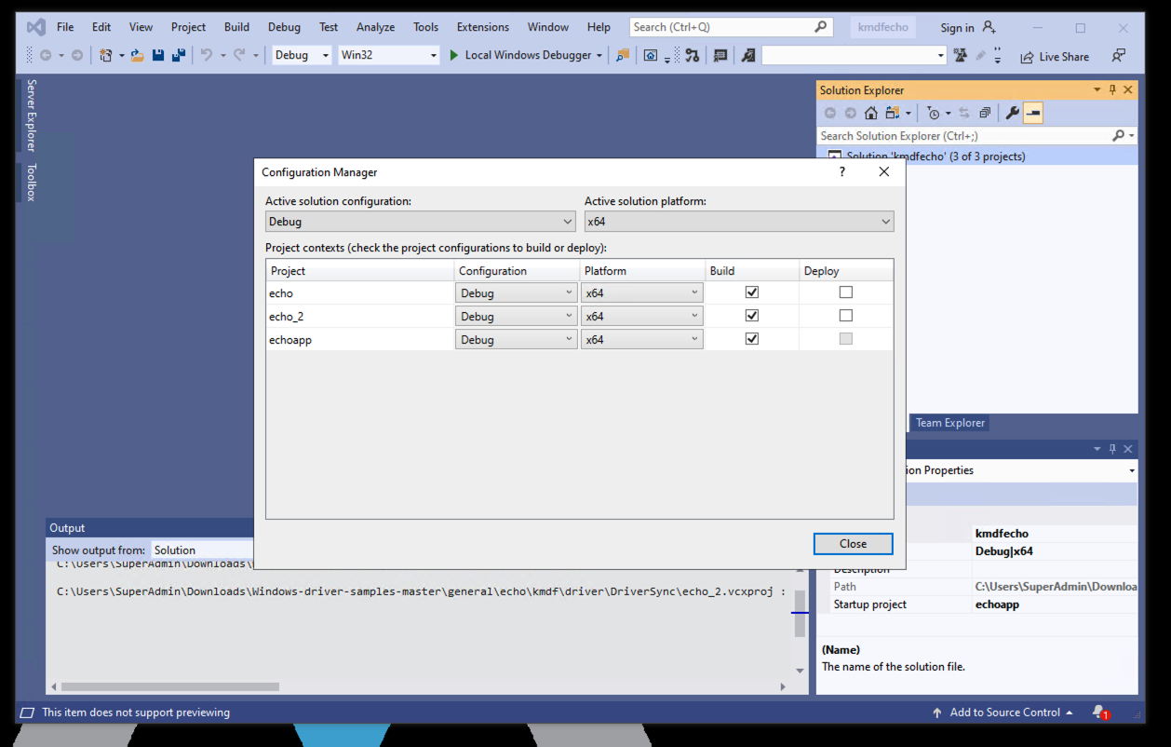Click the Search Solution Explorer field
The height and width of the screenshot is (747, 1171).
pyautogui.click(x=963, y=136)
